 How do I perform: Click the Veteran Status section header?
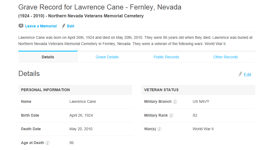tap(198, 90)
